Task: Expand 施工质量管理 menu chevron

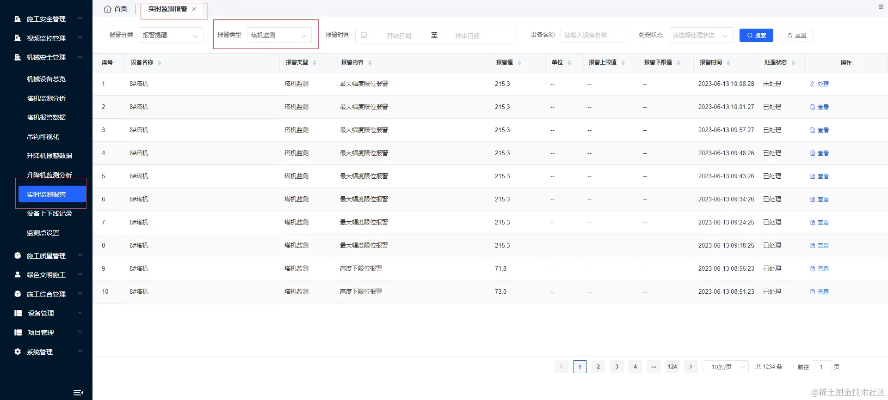Action: pyautogui.click(x=80, y=255)
